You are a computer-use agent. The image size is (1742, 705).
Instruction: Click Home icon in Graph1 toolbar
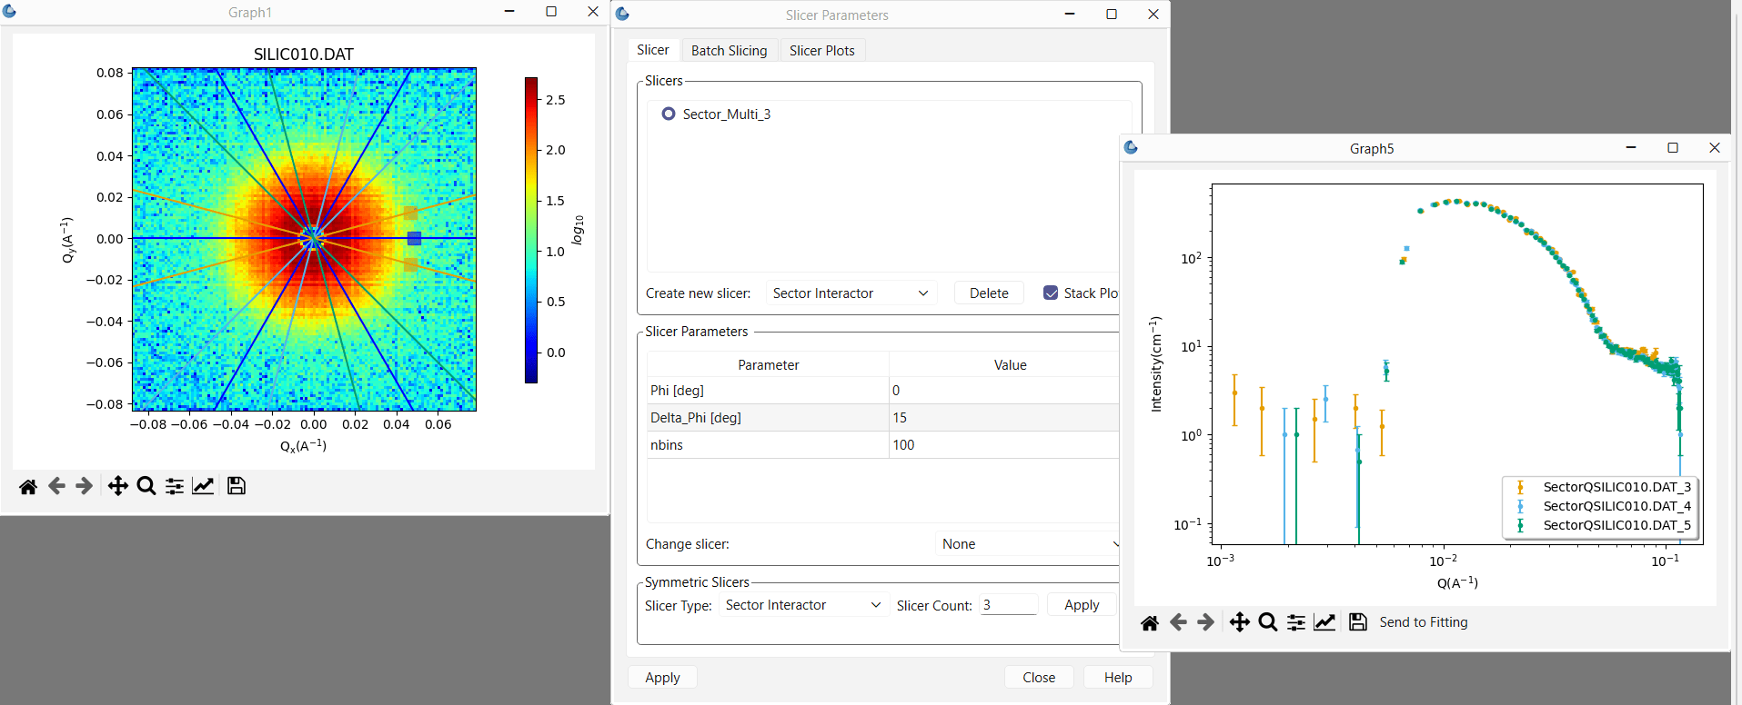28,486
